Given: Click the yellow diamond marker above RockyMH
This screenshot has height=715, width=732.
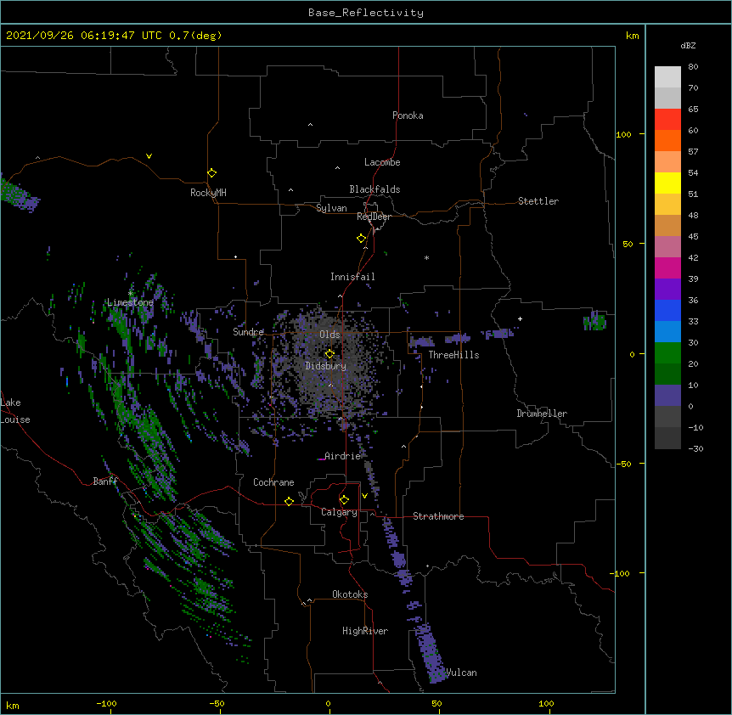Looking at the screenshot, I should tap(211, 173).
